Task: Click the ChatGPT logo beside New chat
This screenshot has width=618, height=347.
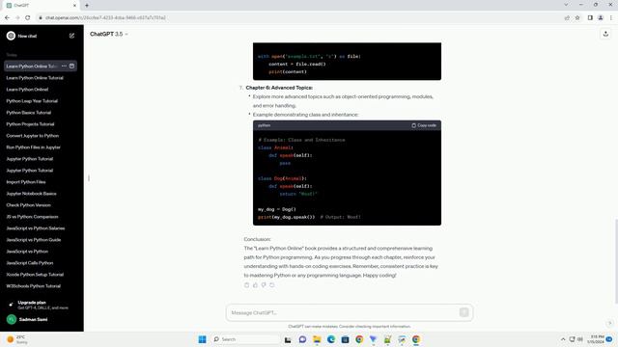Action: click(11, 36)
